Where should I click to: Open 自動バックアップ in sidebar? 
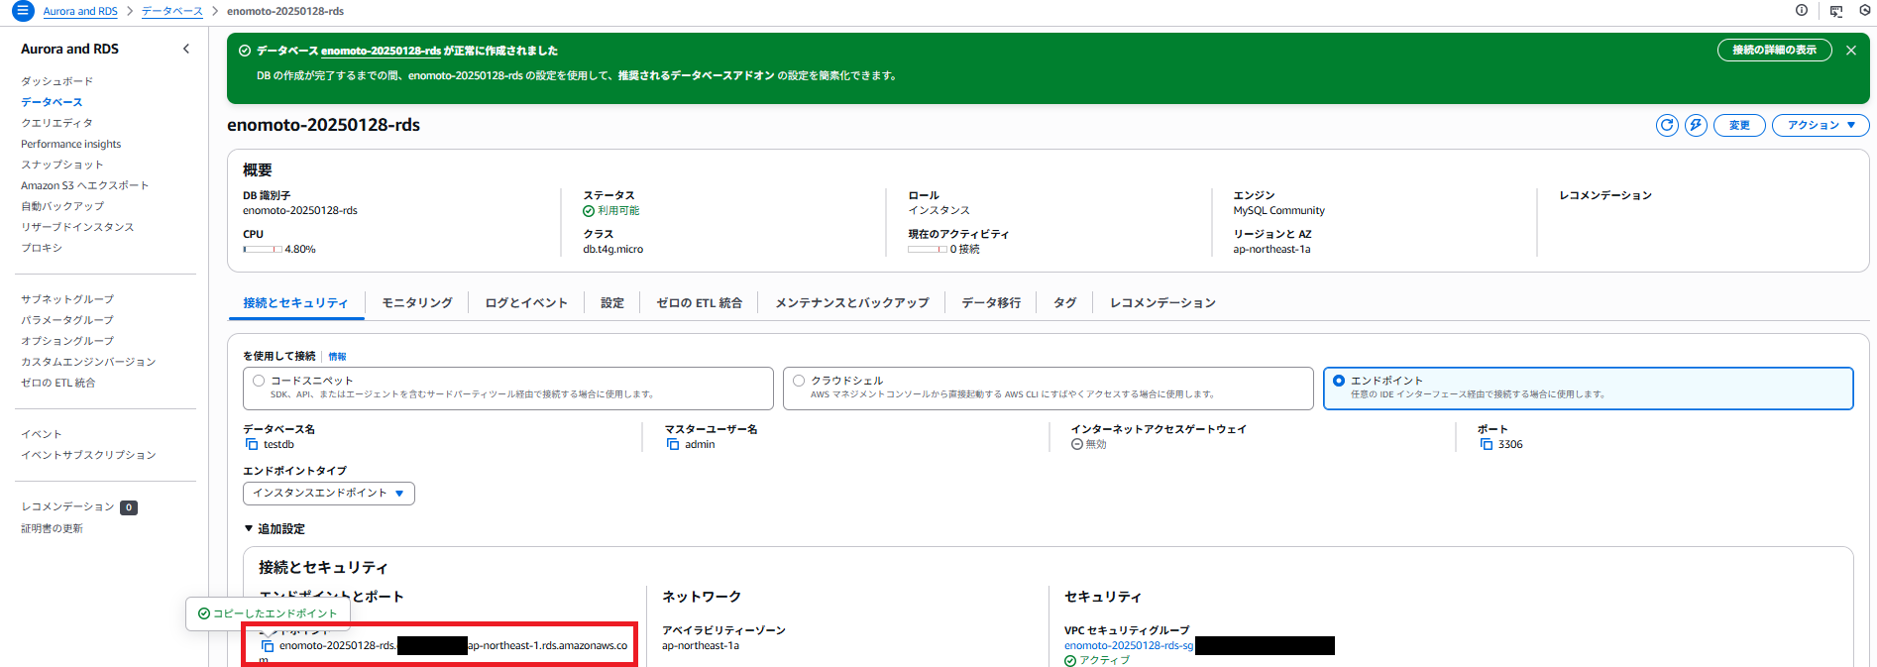[x=62, y=206]
